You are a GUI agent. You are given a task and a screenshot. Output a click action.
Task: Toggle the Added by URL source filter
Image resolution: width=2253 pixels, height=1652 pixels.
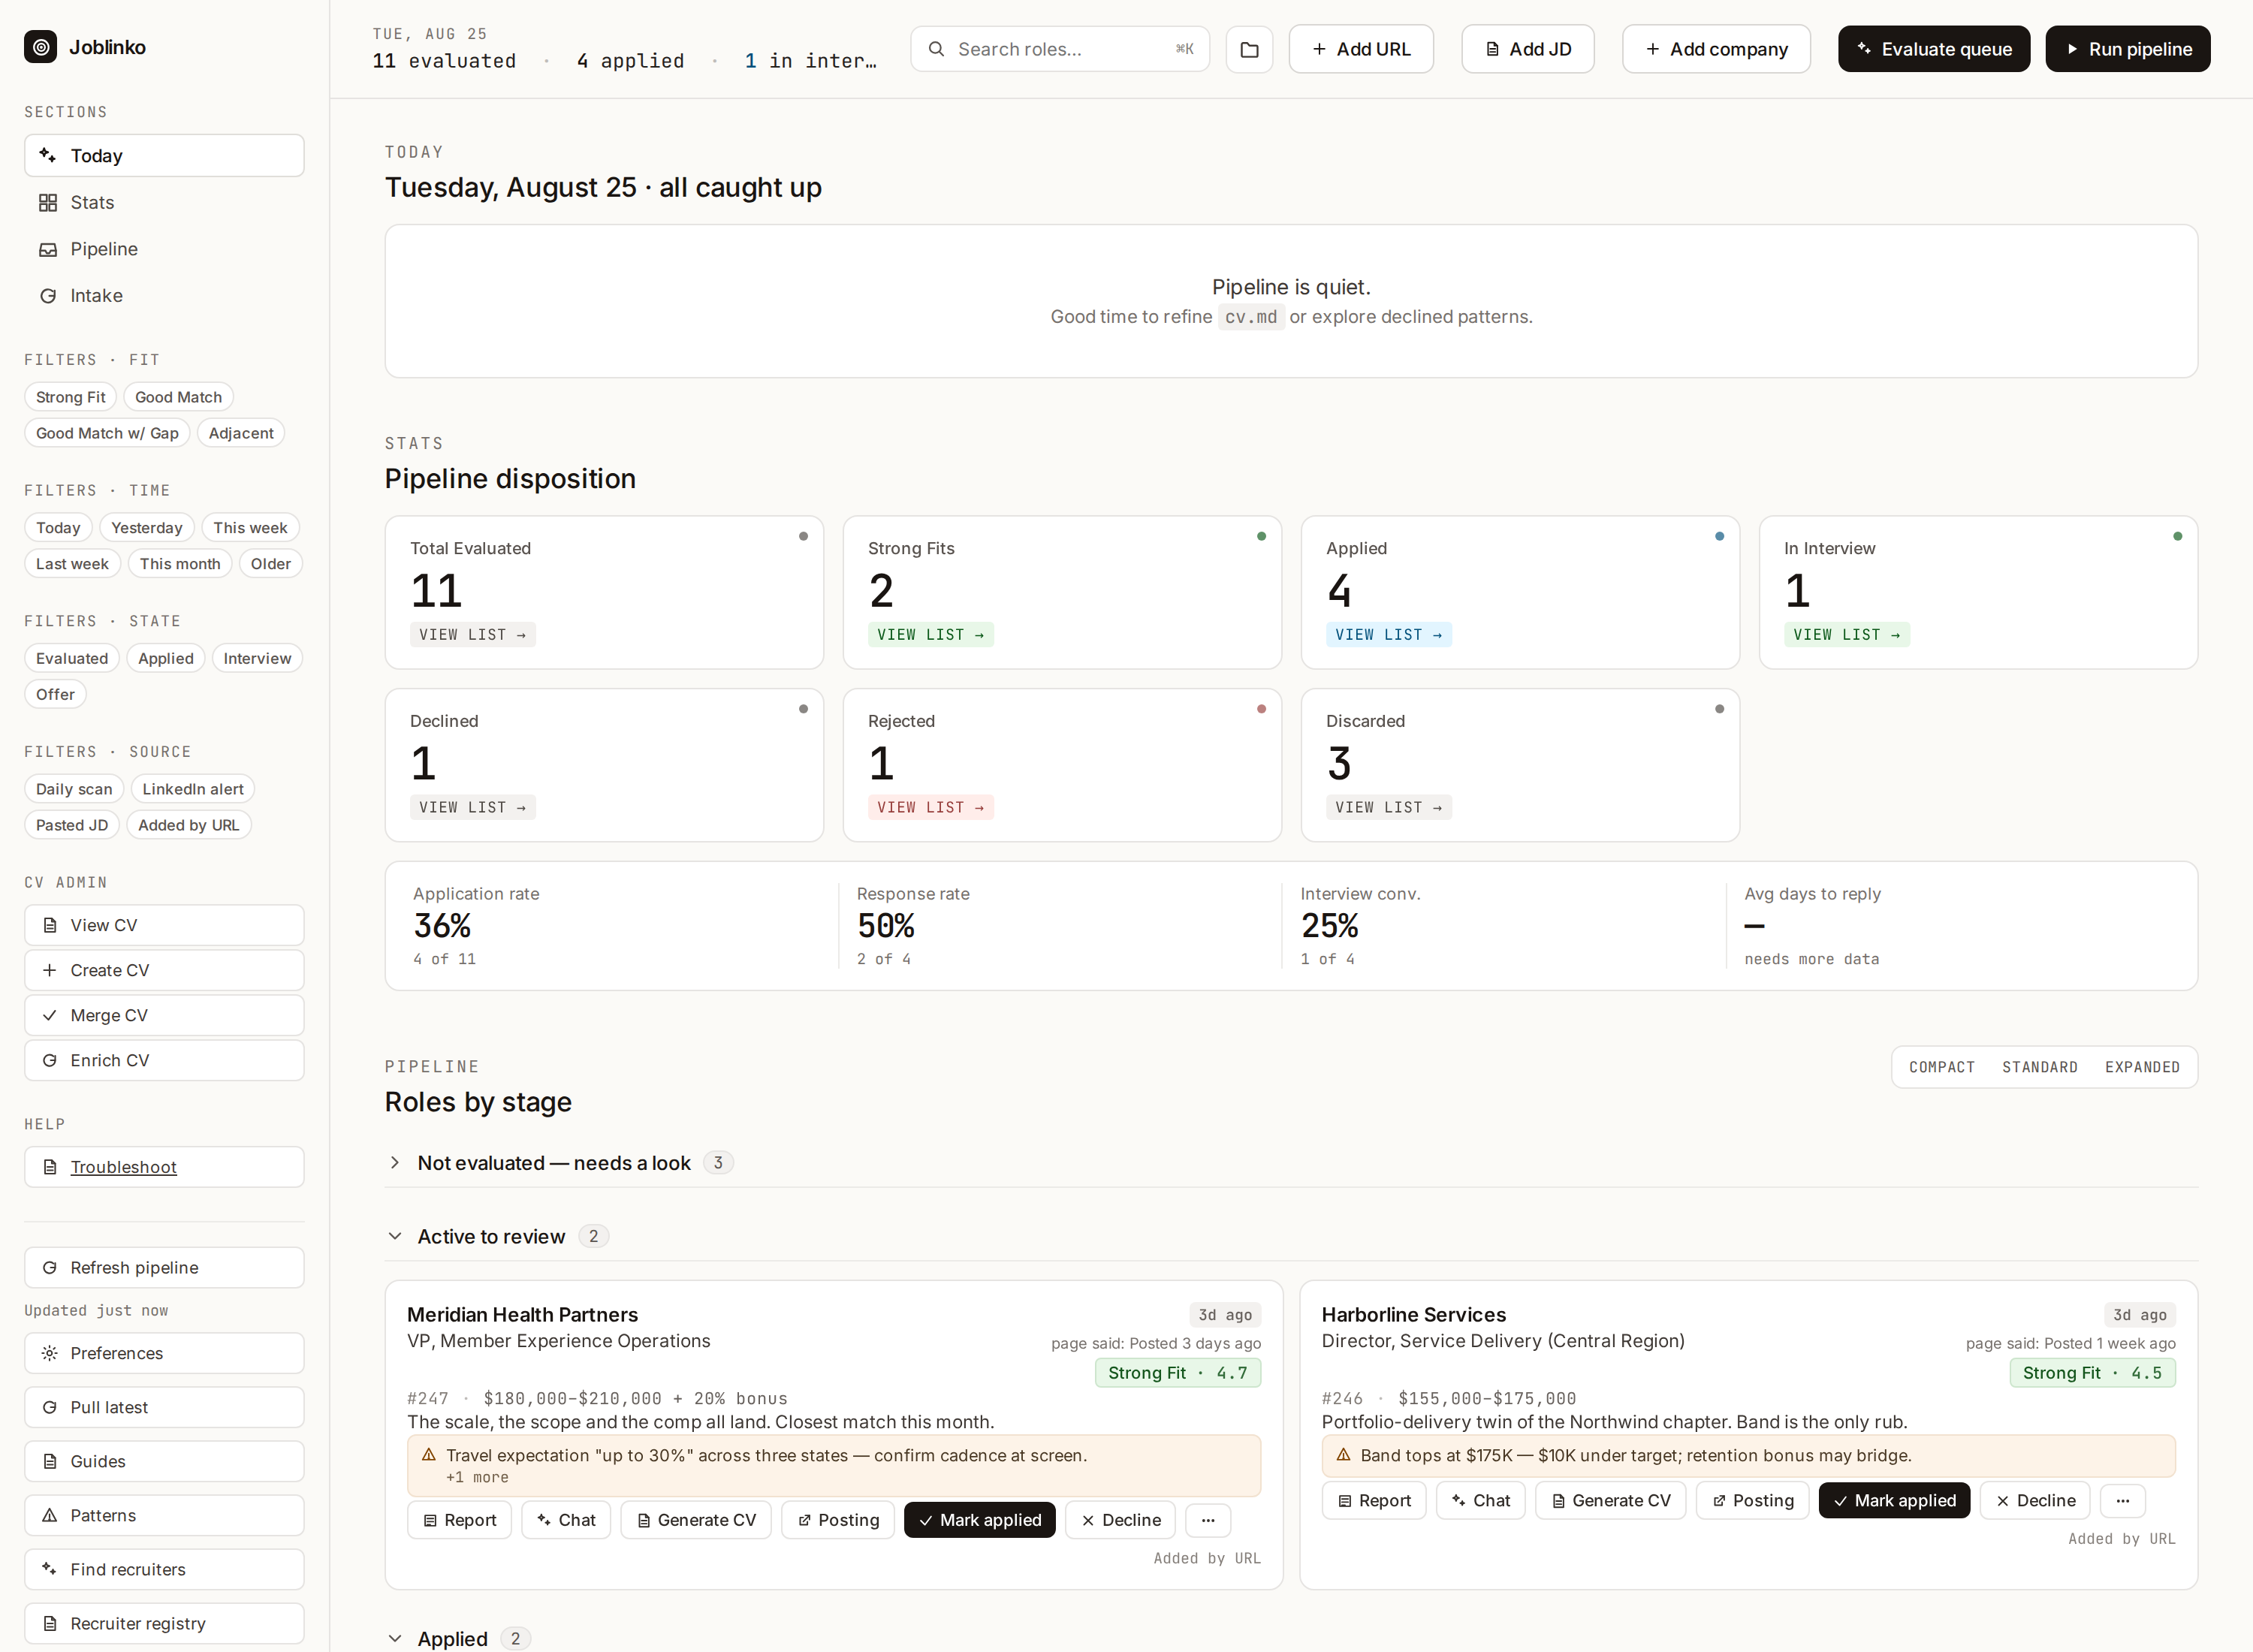(x=189, y=825)
